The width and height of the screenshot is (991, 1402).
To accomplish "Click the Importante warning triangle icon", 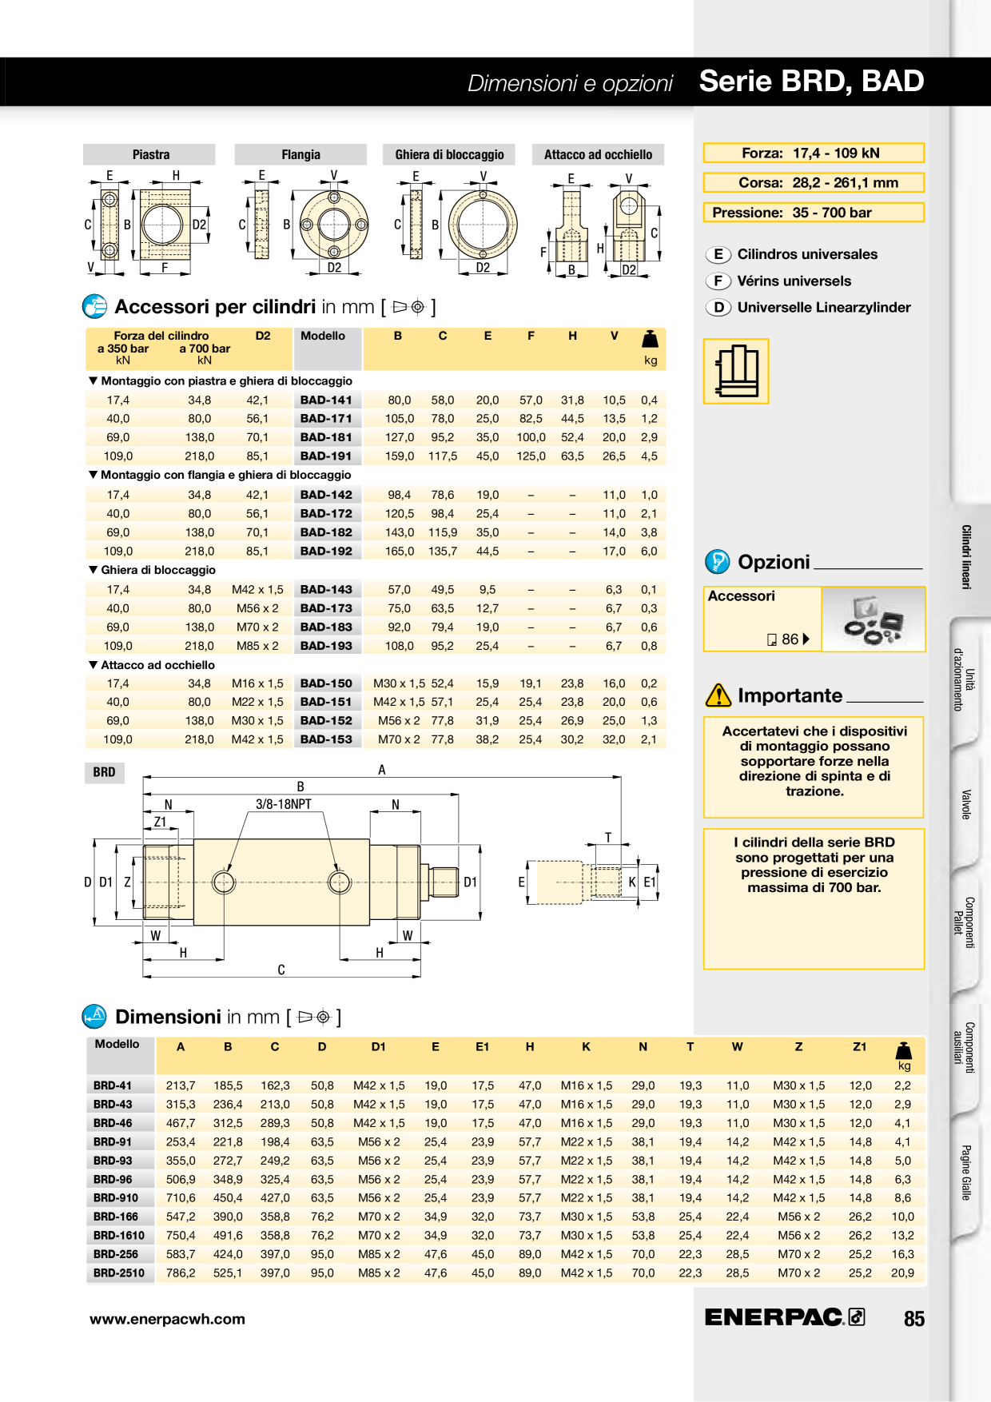I will (x=718, y=695).
